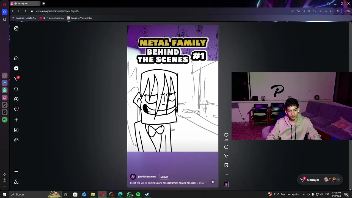Open the #metalfamily hashtag link
The height and width of the screenshot is (198, 352).
(x=170, y=183)
